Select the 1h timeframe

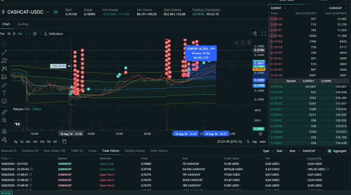pyautogui.click(x=9, y=34)
